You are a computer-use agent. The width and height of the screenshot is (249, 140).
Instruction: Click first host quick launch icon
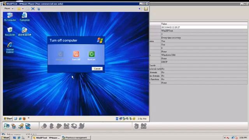click(x=14, y=138)
